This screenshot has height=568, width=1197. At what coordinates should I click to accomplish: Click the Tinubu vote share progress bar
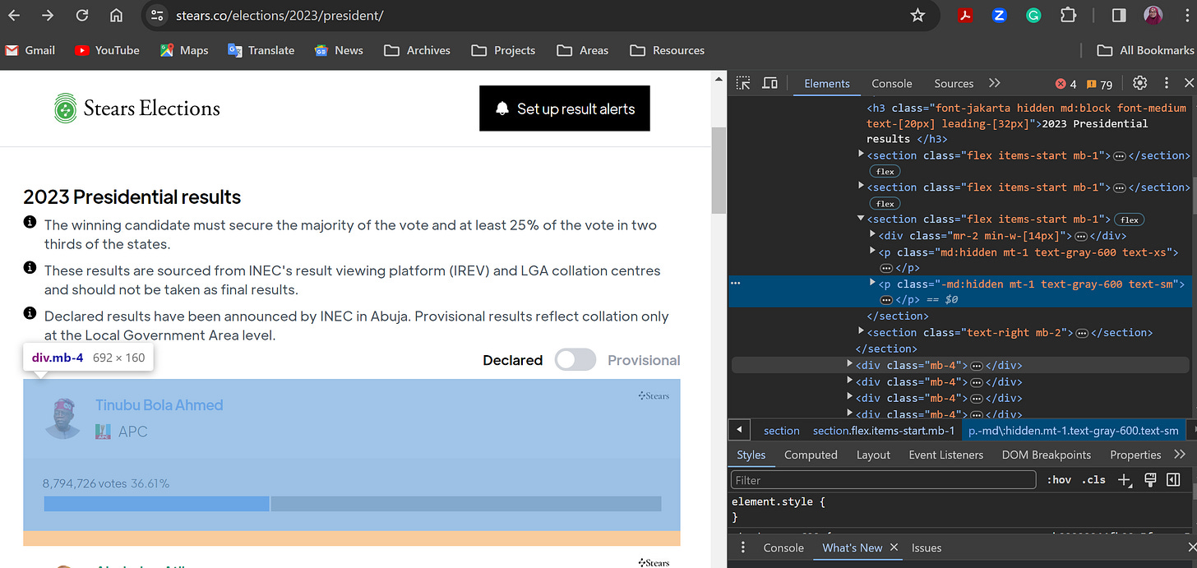[353, 504]
